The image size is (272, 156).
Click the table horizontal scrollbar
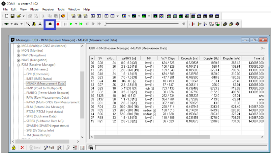152,137
